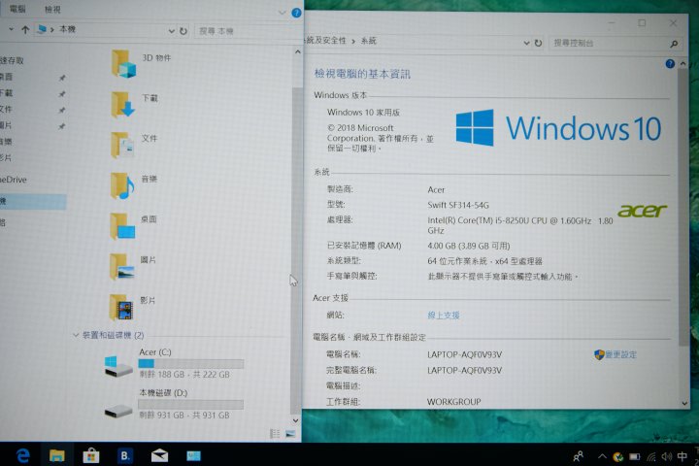Click 4.00 GB RAM value

click(x=469, y=246)
